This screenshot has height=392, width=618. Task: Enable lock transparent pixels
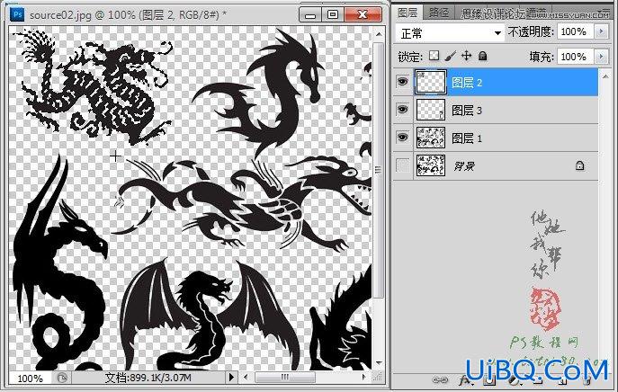[434, 56]
